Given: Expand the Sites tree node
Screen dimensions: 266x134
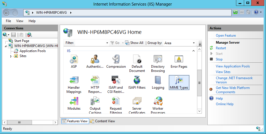Looking at the screenshot, I should coord(11,56).
